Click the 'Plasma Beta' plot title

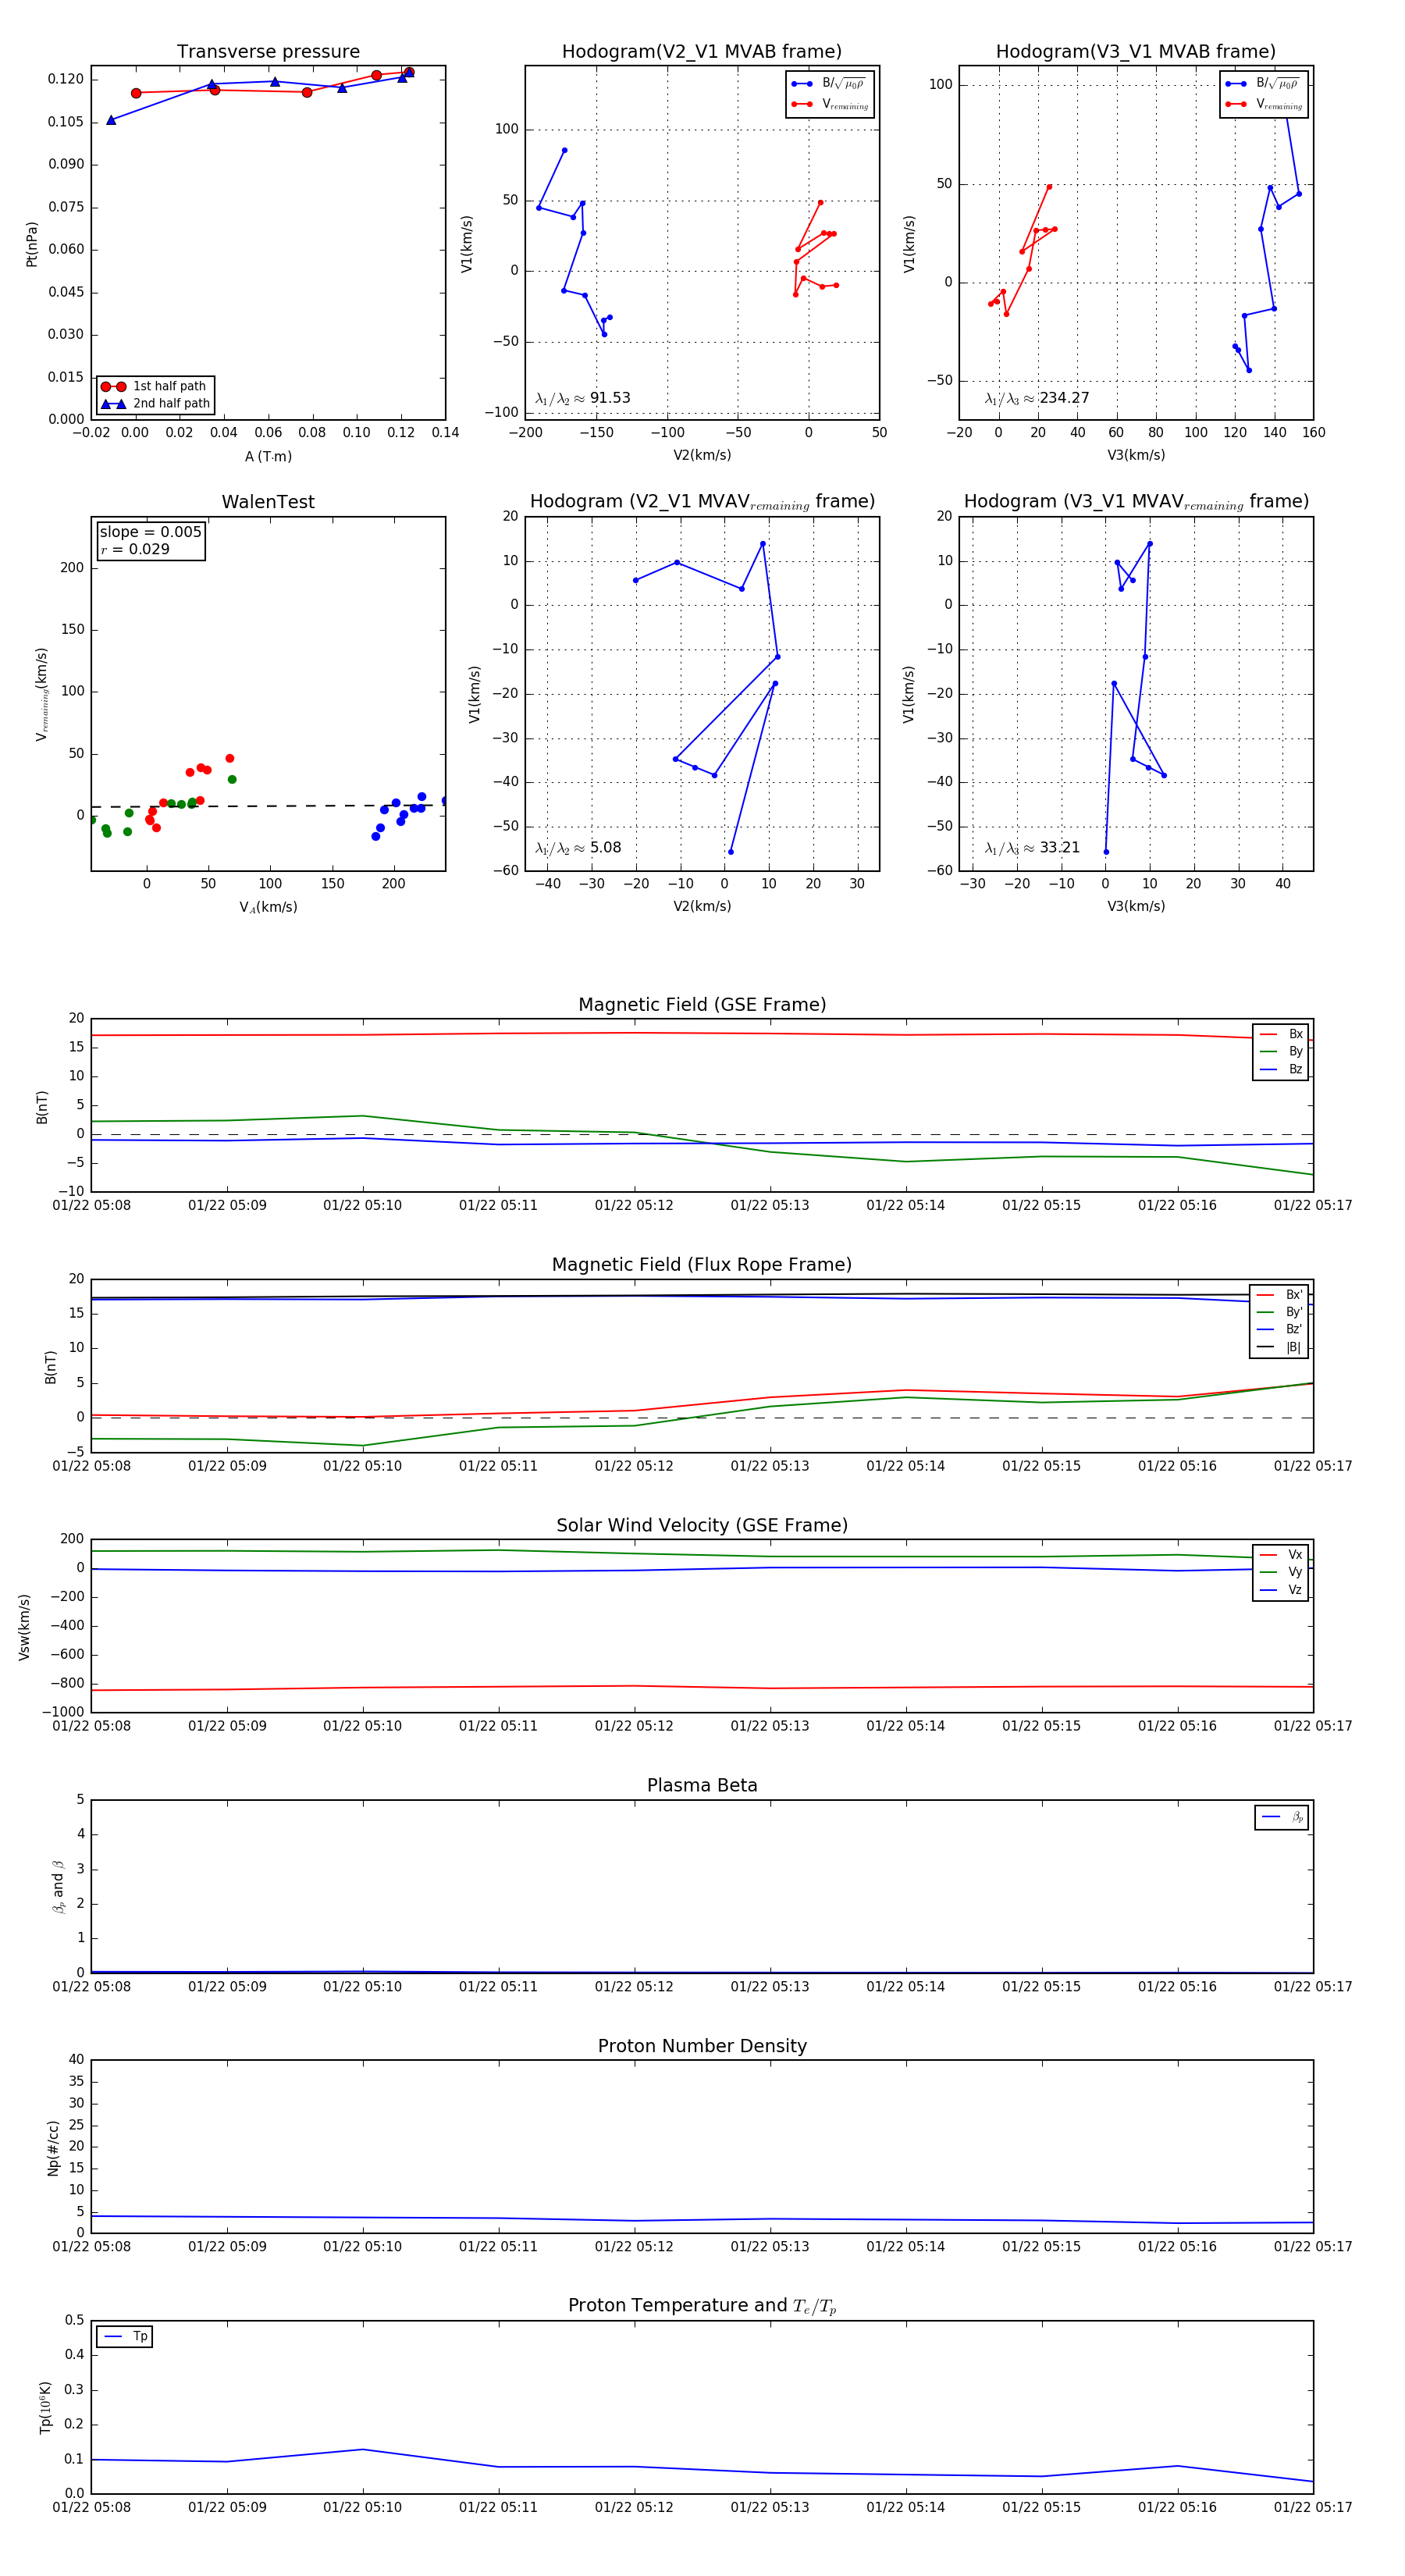702,1785
